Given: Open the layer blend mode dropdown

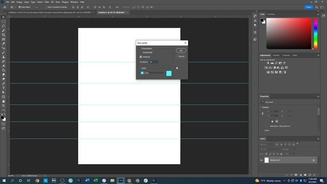Looking at the screenshot, I should click(270, 149).
